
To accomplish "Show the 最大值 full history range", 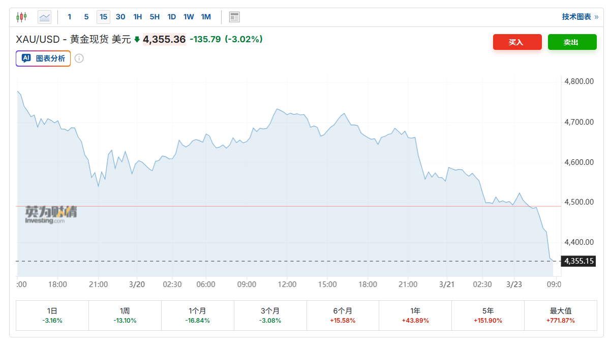I will tap(561, 316).
